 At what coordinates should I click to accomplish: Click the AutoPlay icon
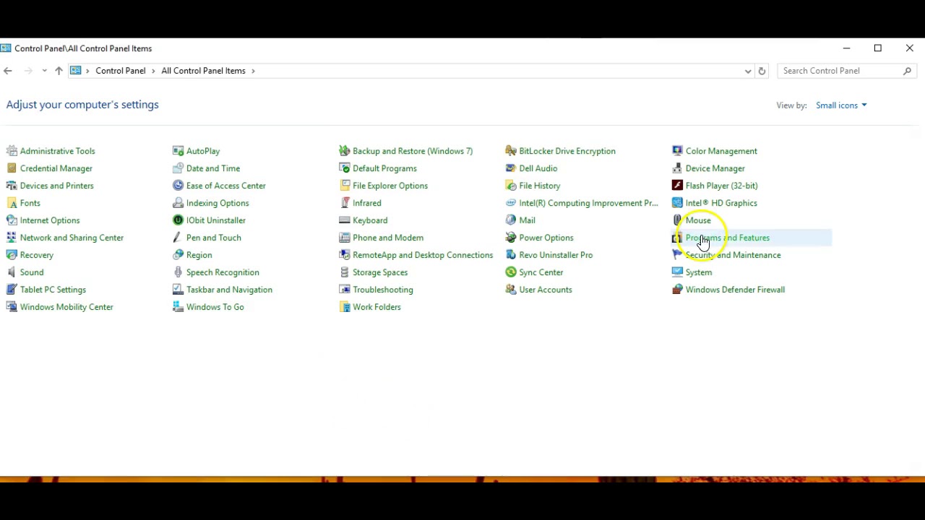[x=178, y=151]
